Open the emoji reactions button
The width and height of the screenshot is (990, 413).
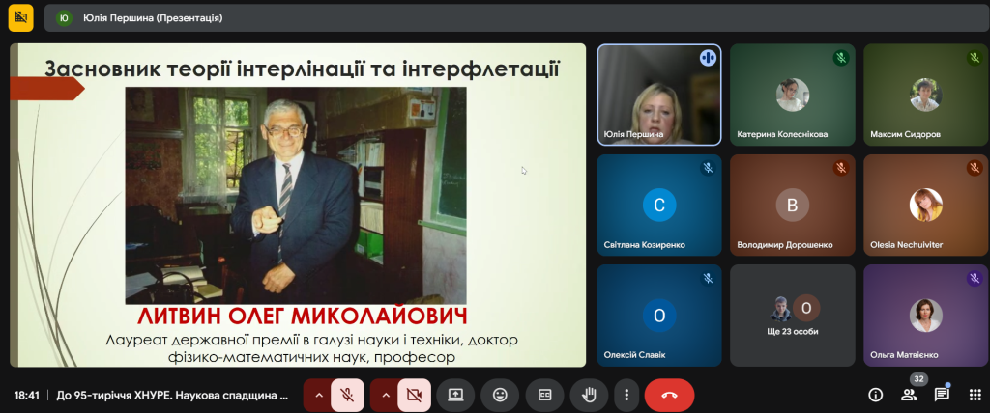500,396
